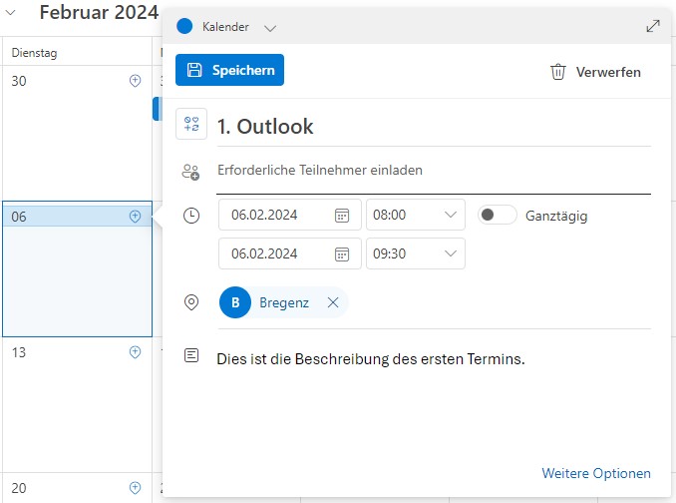Open Weitere Optionen link
Screen dimensions: 676x503
click(595, 473)
